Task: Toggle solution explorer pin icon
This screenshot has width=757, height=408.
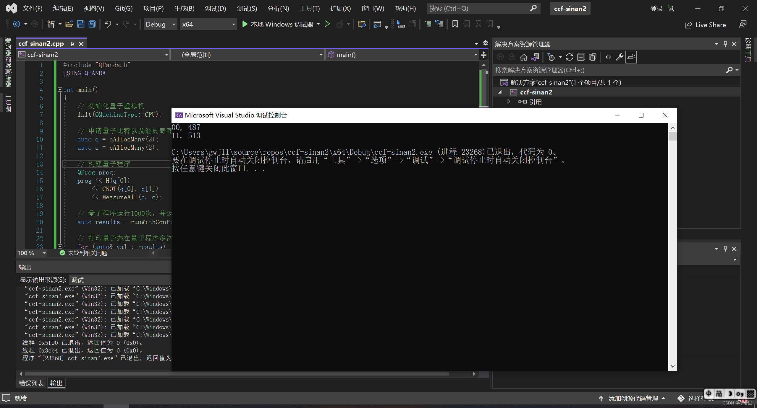Action: [x=726, y=44]
